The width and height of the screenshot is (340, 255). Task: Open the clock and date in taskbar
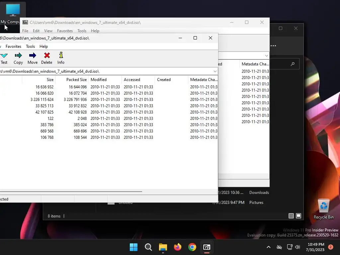pos(315,247)
